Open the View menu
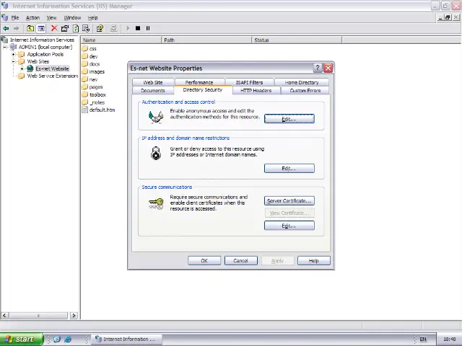This screenshot has width=462, height=346. (51, 17)
